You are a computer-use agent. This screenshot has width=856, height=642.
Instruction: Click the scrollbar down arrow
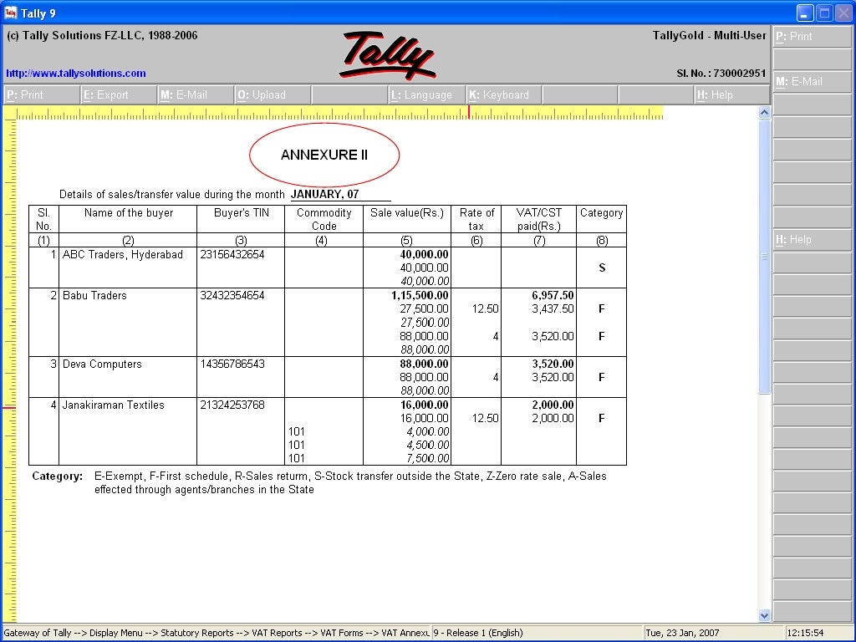[764, 615]
